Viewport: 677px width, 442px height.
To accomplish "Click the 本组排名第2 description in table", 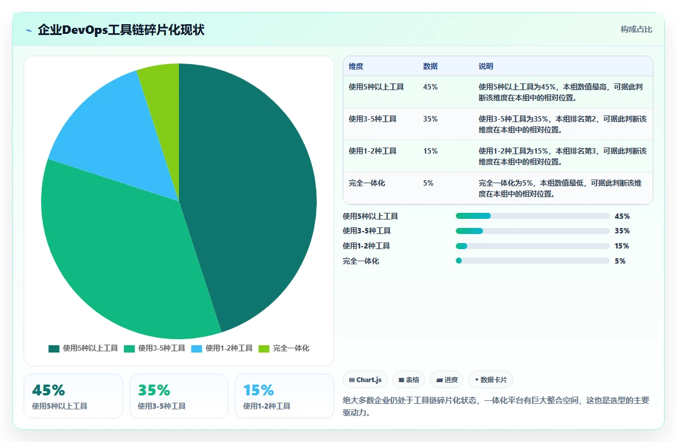I will pyautogui.click(x=563, y=124).
